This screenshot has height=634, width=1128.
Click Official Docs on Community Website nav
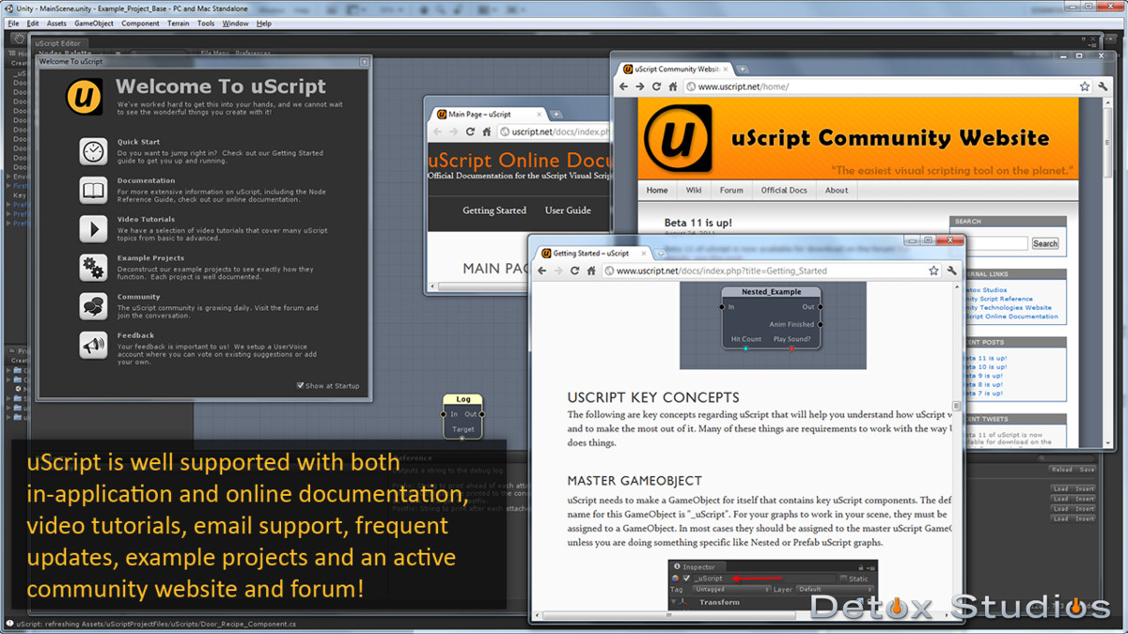coord(784,190)
